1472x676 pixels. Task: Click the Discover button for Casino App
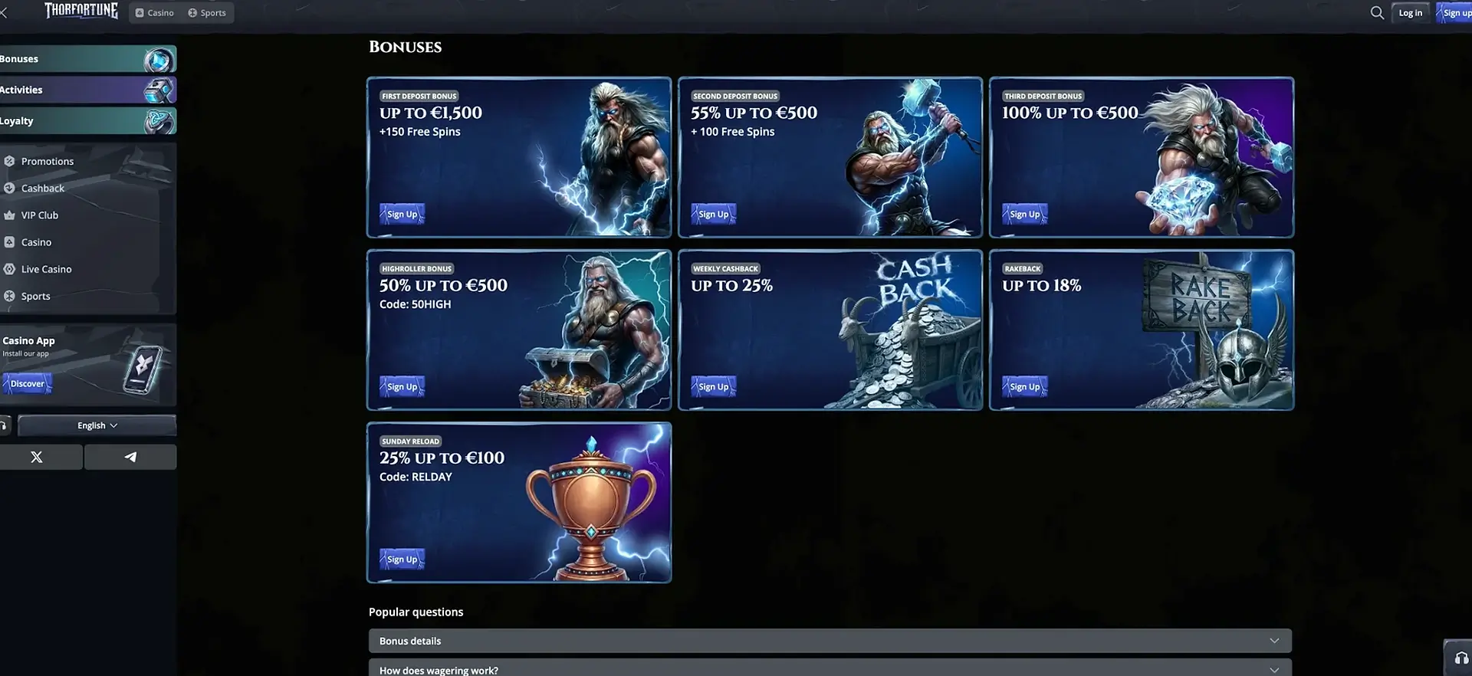(x=27, y=383)
